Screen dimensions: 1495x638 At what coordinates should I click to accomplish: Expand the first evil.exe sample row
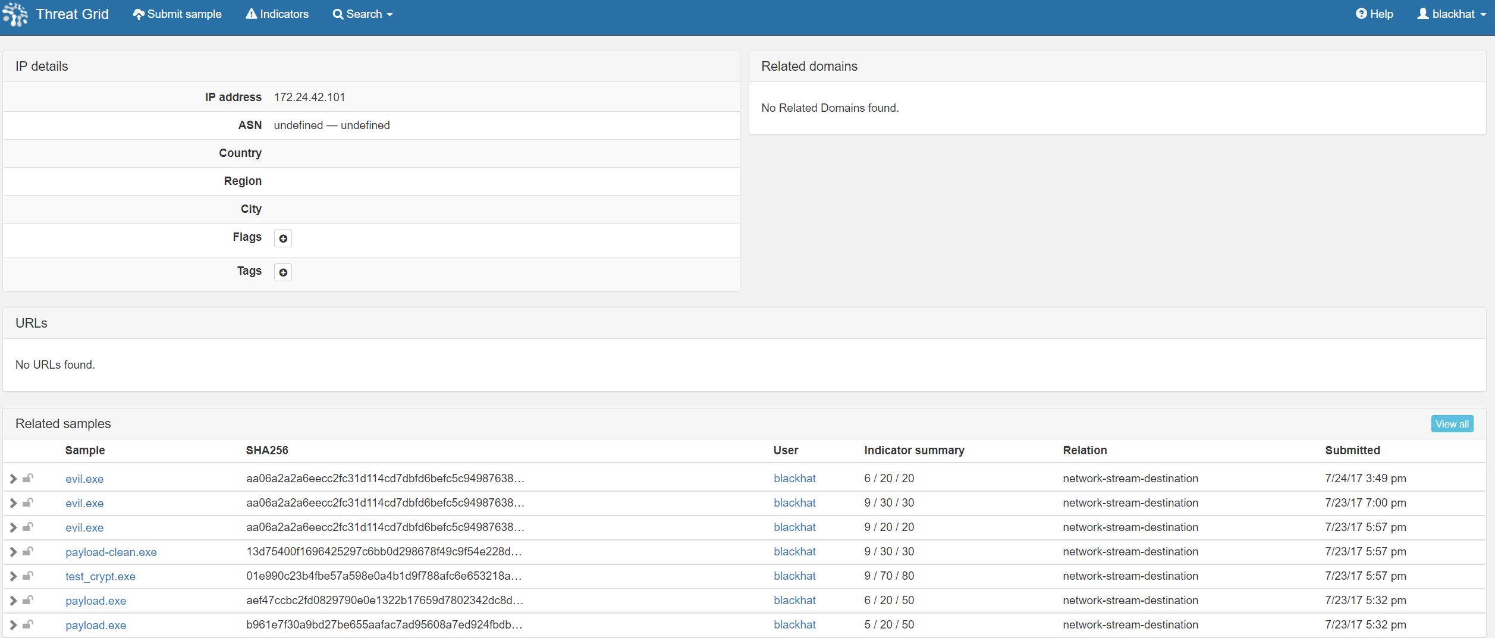click(x=13, y=479)
